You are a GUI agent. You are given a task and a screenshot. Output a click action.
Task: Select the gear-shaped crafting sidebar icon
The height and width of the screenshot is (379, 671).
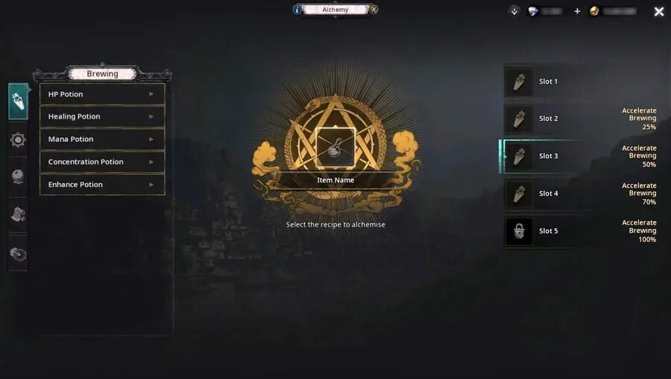[18, 140]
